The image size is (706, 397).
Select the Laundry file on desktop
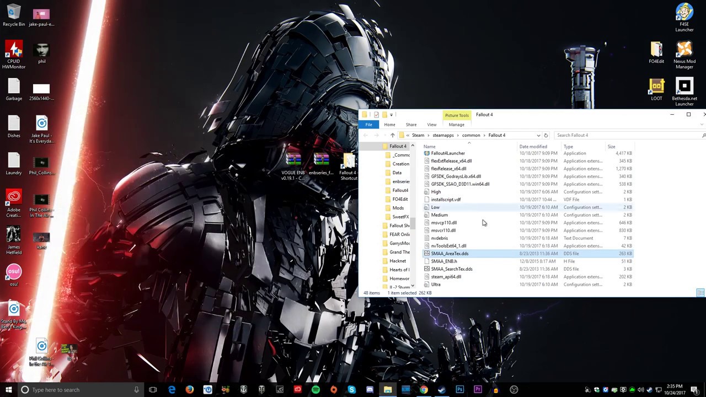click(x=14, y=164)
